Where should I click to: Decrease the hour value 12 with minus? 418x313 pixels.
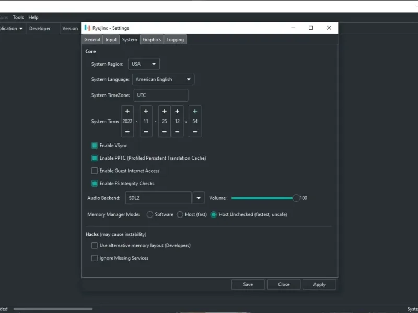point(177,131)
